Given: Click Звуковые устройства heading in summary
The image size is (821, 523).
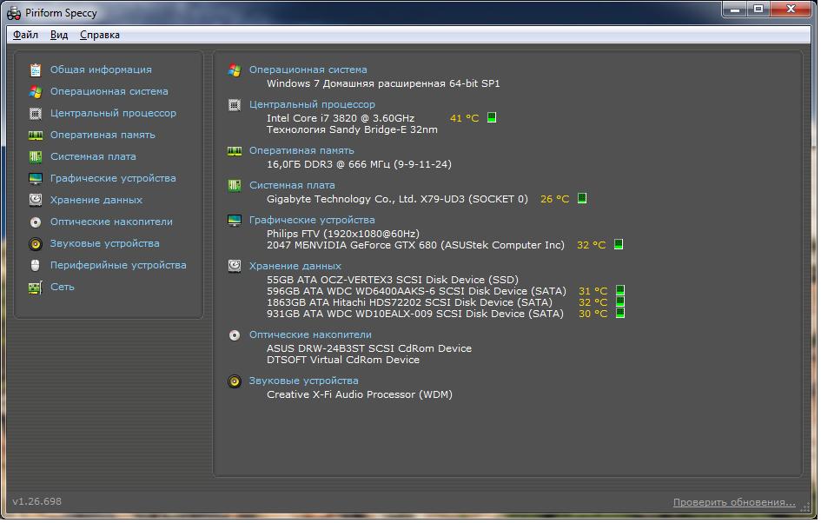Looking at the screenshot, I should (x=304, y=381).
